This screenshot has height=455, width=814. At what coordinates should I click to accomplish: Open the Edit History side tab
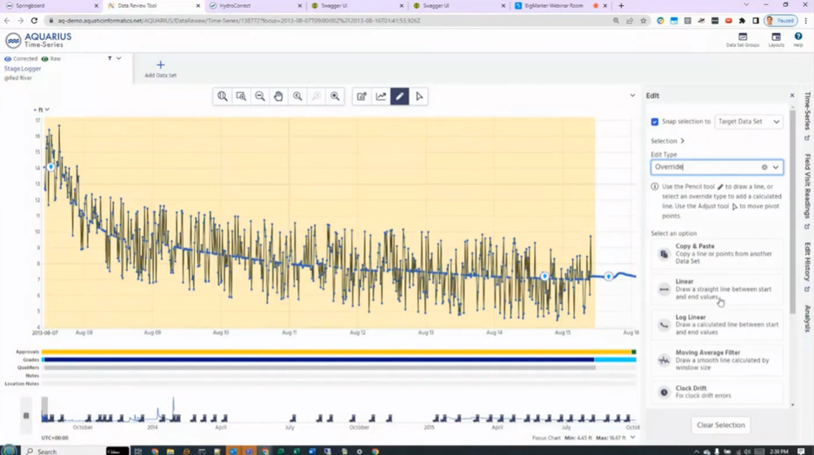[807, 267]
